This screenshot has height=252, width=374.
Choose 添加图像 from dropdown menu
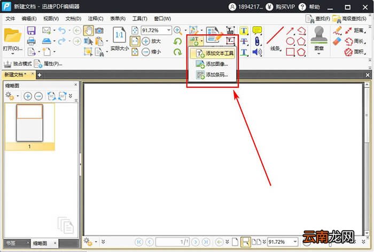coord(213,64)
